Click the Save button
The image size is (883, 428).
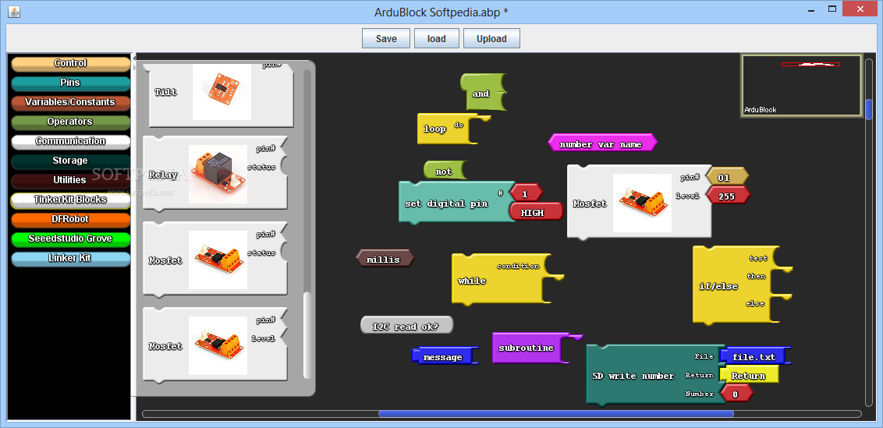386,39
